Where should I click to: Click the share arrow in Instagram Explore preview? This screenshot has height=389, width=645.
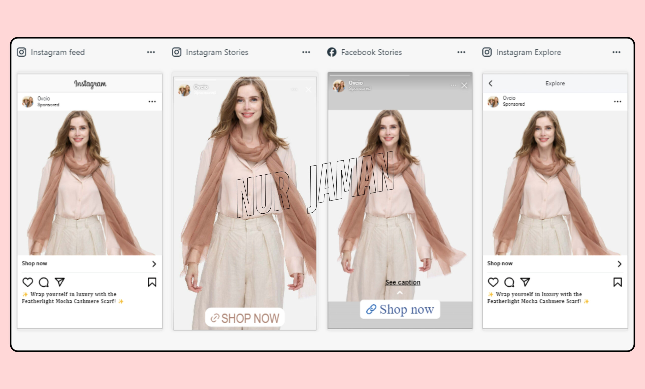coord(525,282)
